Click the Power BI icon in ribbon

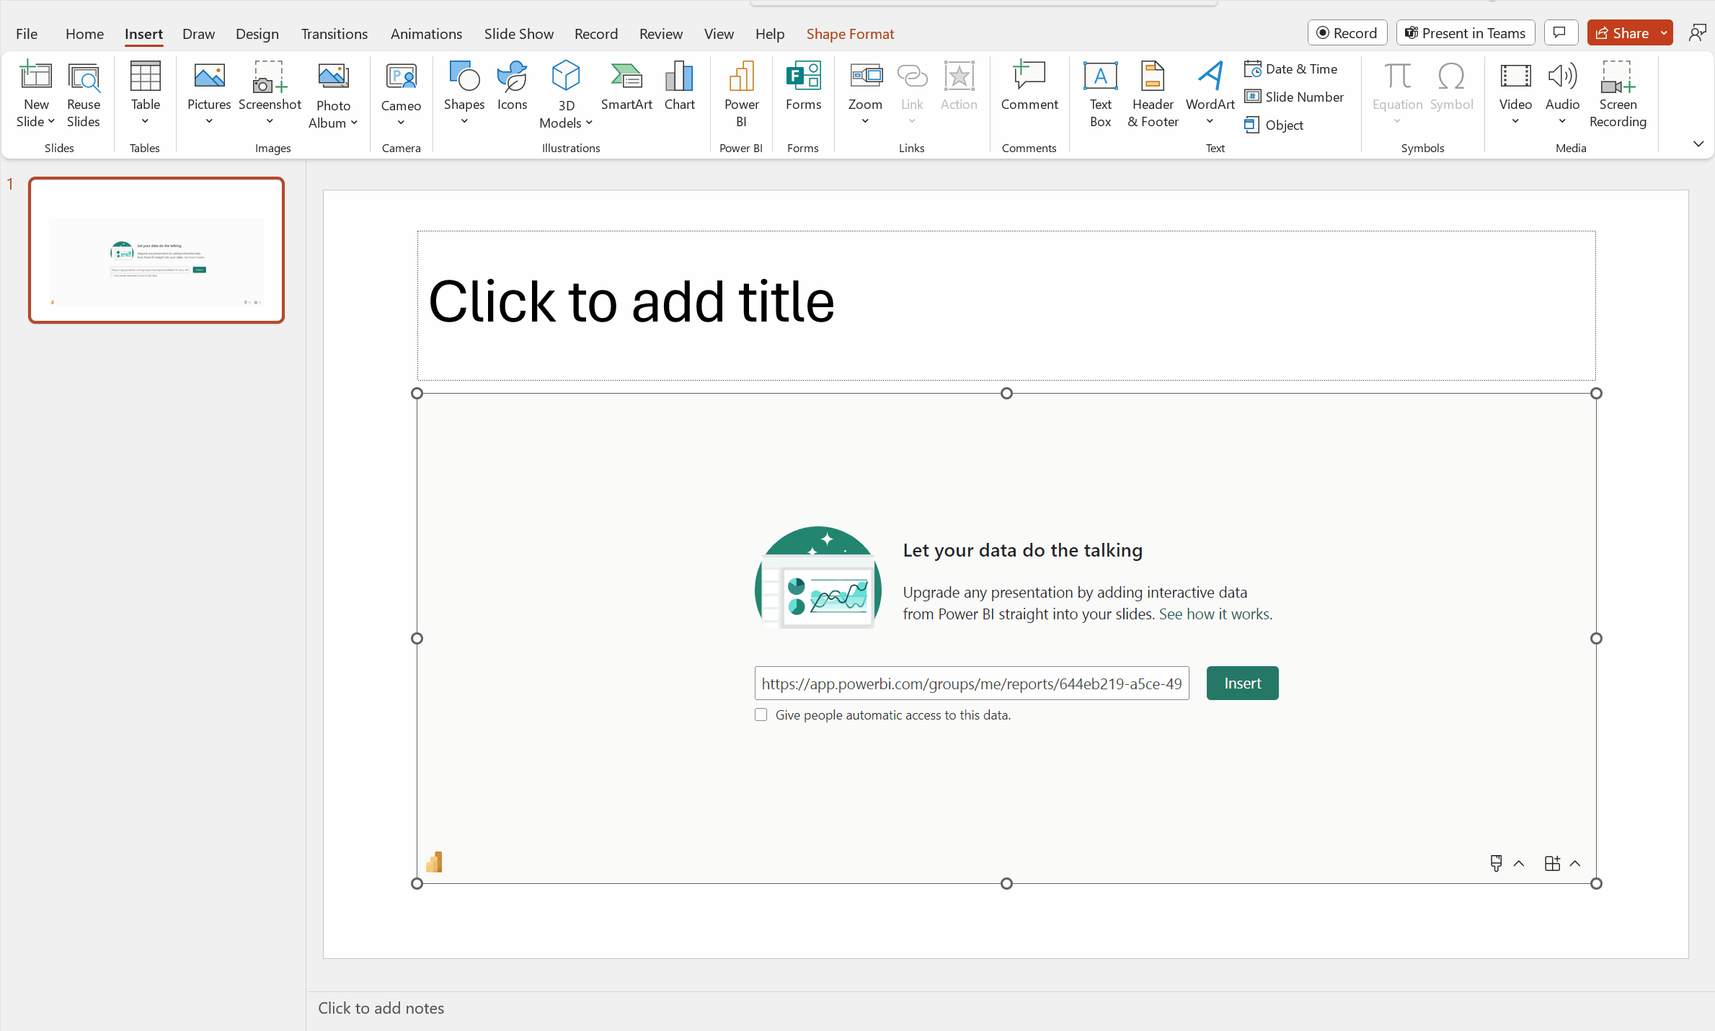point(741,93)
